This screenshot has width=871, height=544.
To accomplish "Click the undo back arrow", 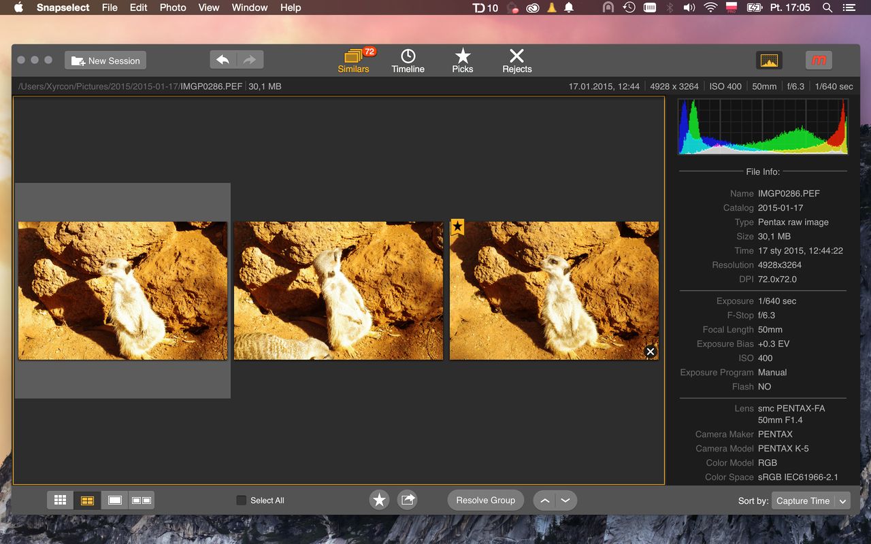I will pos(223,60).
